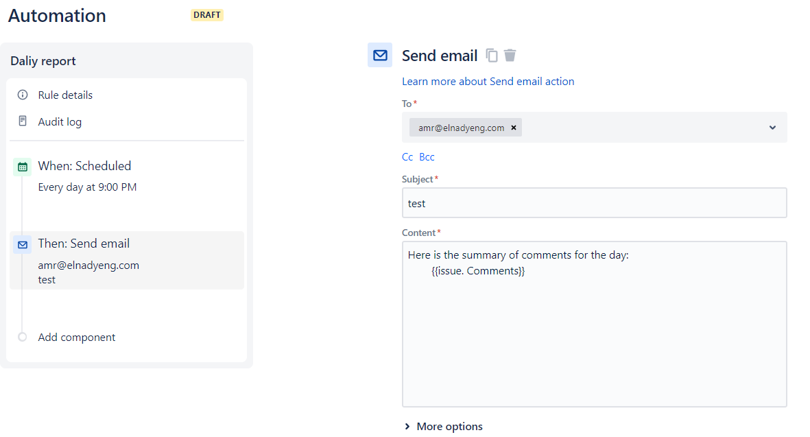
Task: Collapse the Then: Send email component
Action: pos(84,243)
